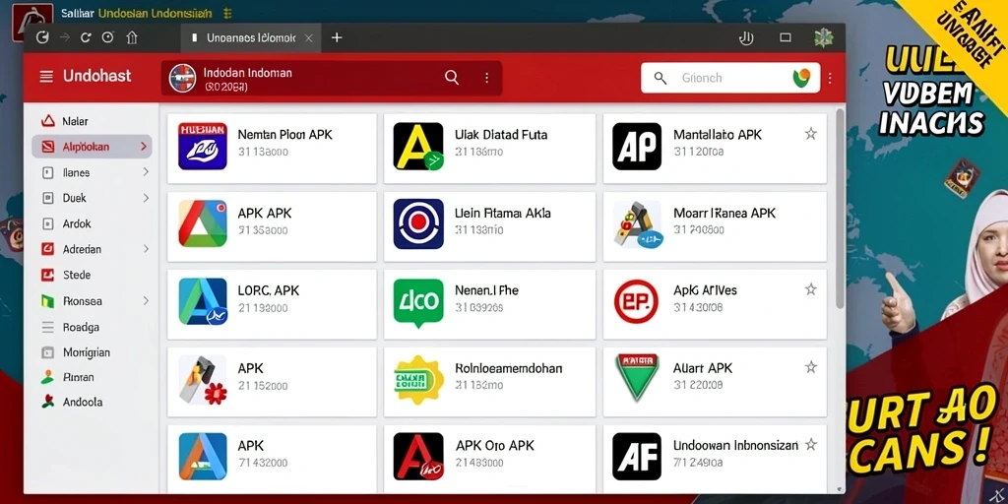Viewport: 1008px width, 504px height.
Task: Expand the Alrpdokan sidebar chevron
Action: pos(144,148)
